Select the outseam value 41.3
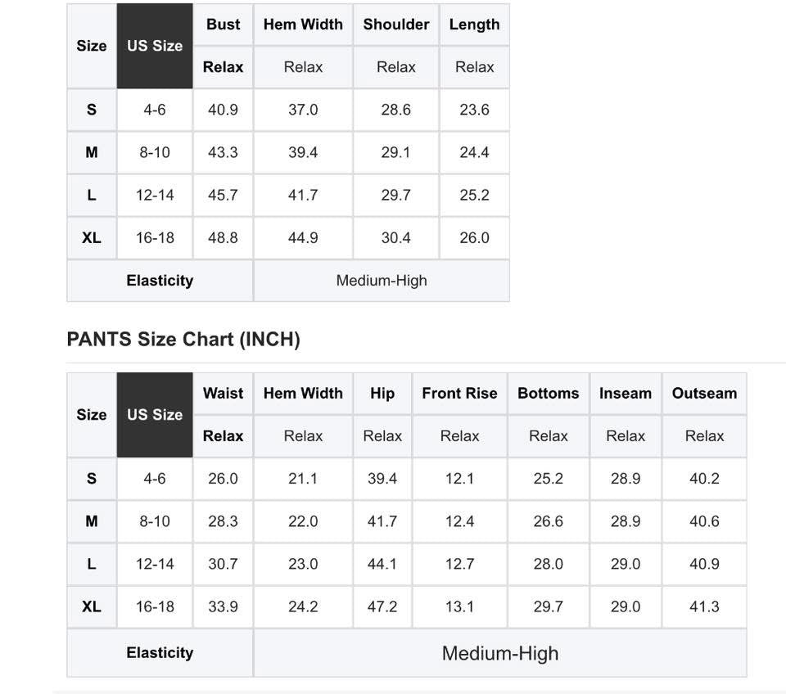 coord(704,607)
